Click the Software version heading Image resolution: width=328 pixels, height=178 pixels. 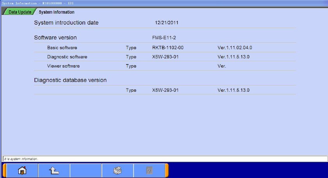pyautogui.click(x=55, y=38)
